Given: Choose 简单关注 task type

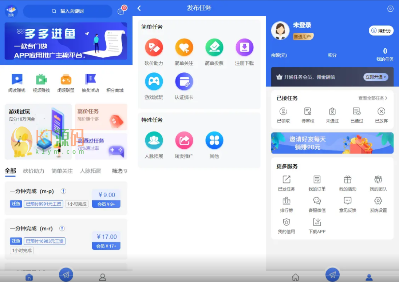Looking at the screenshot, I should [x=184, y=52].
